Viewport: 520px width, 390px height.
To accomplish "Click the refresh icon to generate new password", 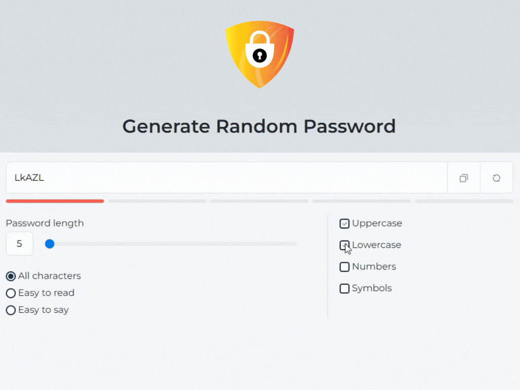I will pyautogui.click(x=496, y=178).
